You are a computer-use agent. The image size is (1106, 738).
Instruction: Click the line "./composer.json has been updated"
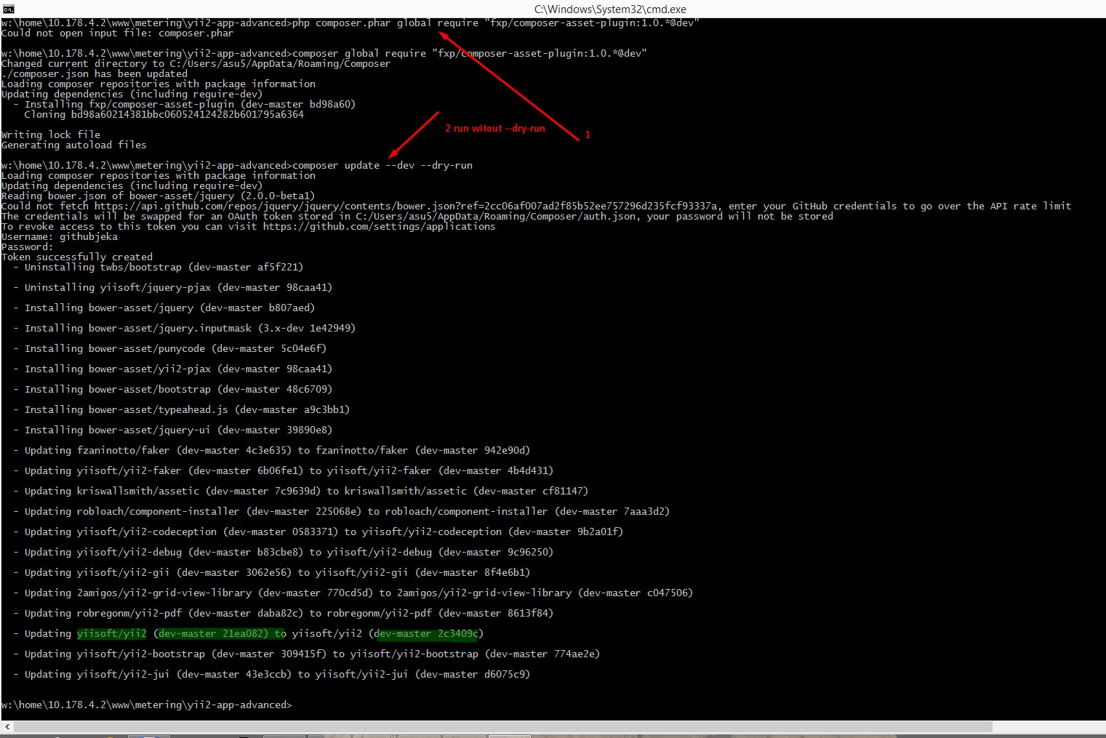[x=95, y=73]
